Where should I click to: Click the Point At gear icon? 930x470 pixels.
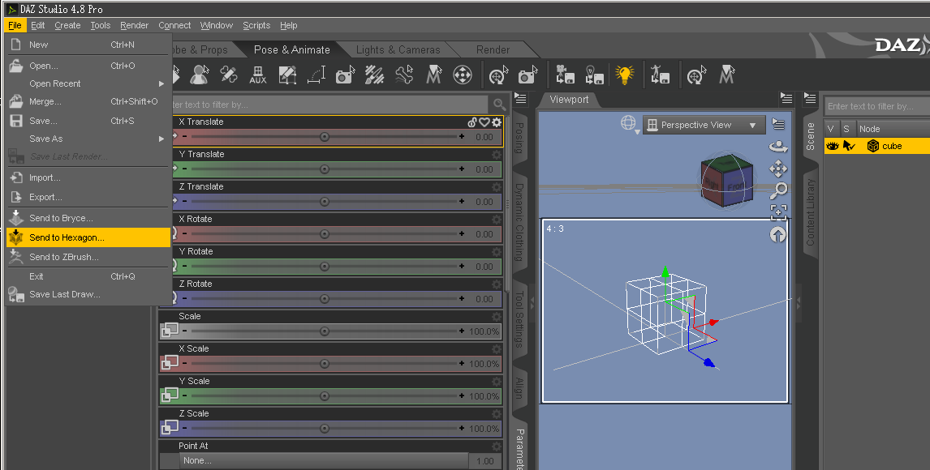click(x=497, y=446)
